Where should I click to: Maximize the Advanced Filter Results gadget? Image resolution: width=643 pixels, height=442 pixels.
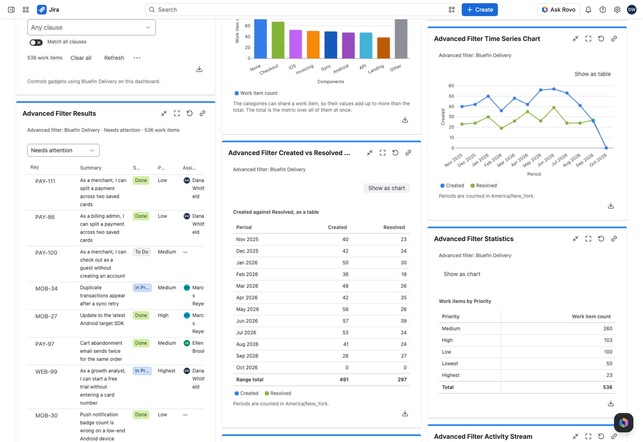pyautogui.click(x=177, y=113)
